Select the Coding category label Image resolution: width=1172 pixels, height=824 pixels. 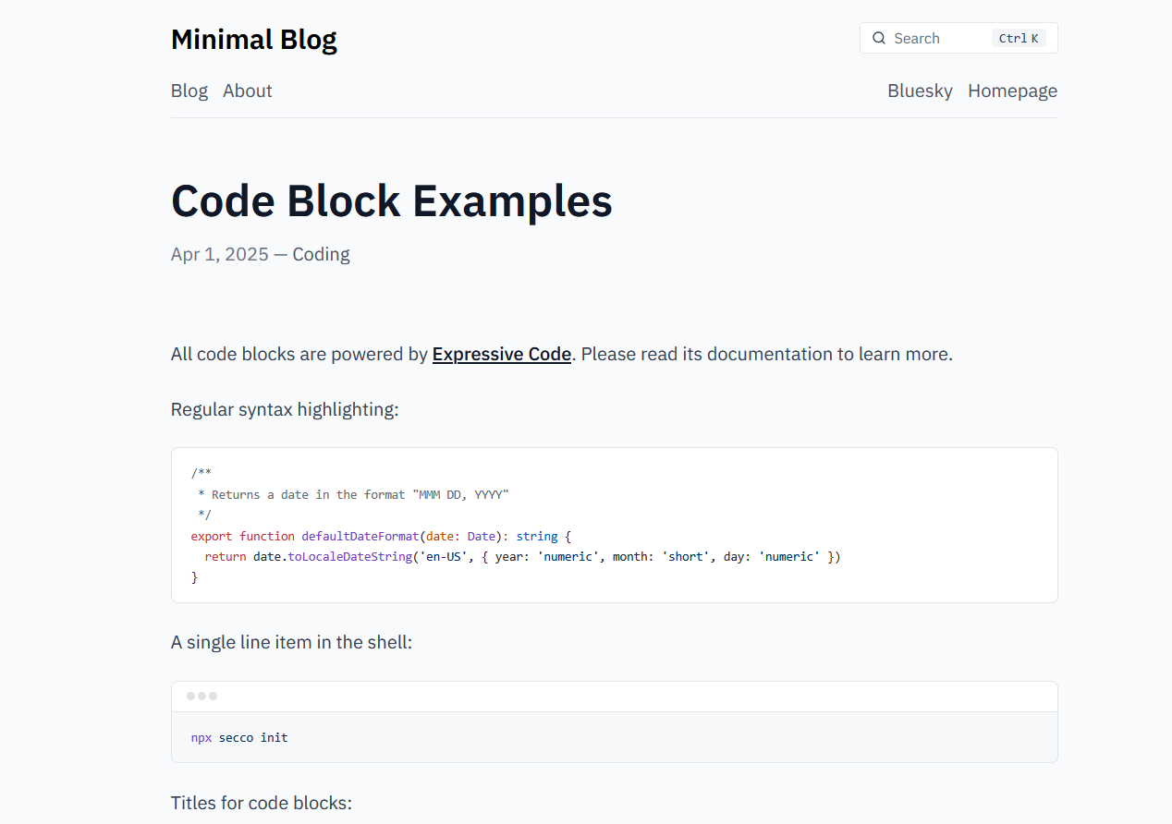[x=321, y=253]
